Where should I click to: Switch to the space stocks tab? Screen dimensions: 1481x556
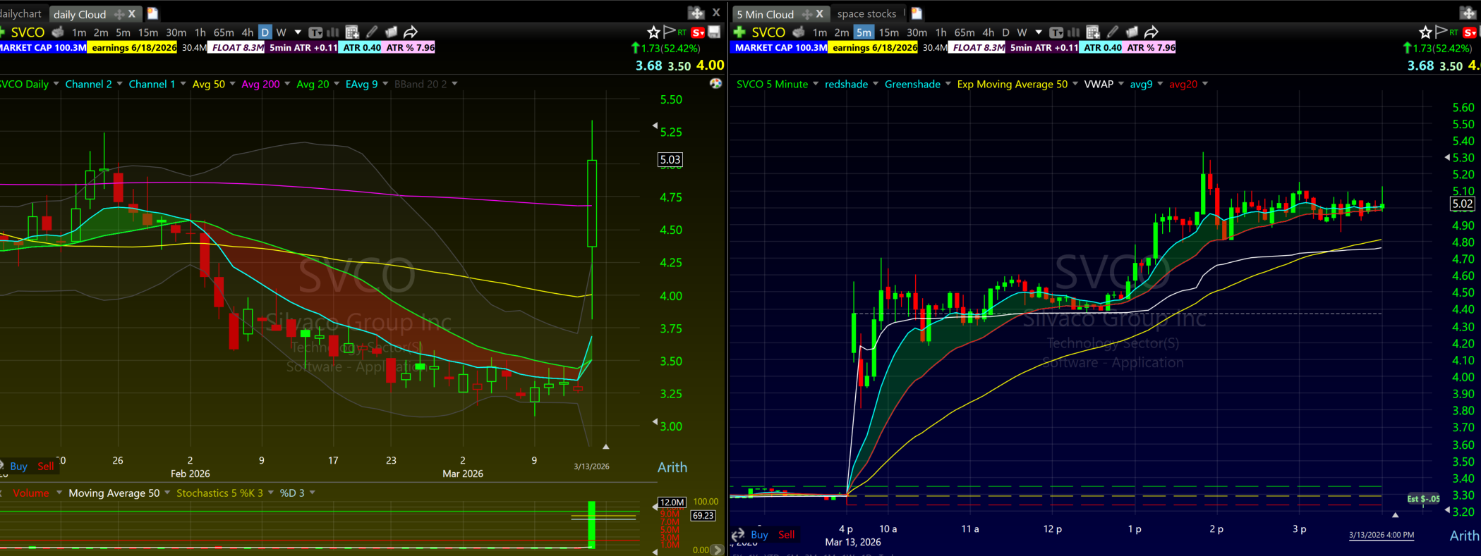tap(866, 13)
